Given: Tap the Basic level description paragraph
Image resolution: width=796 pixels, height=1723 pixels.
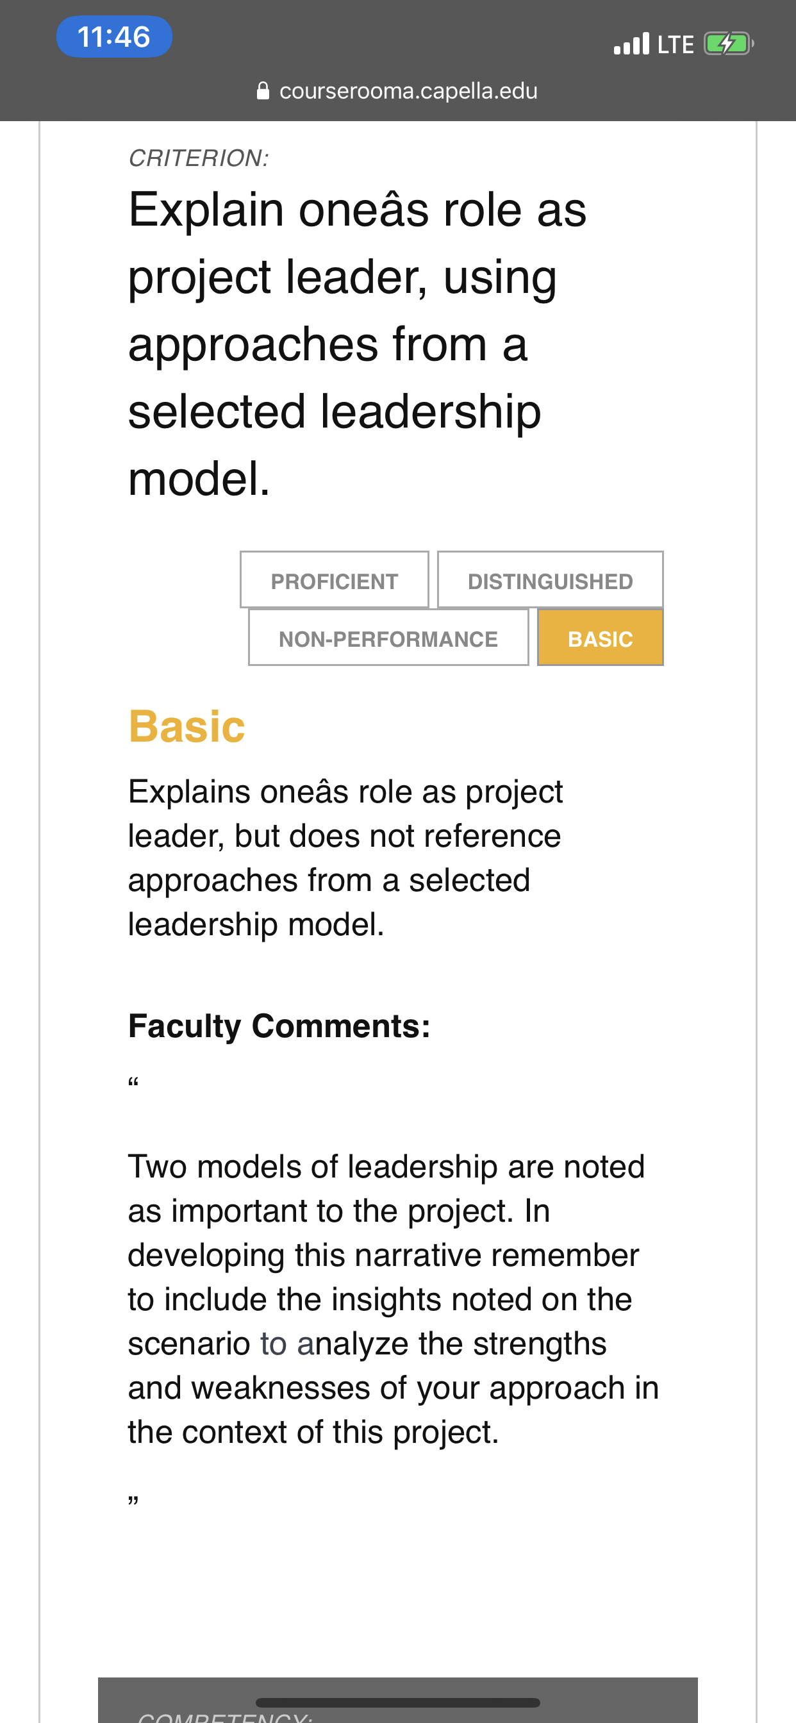Looking at the screenshot, I should [x=345, y=858].
